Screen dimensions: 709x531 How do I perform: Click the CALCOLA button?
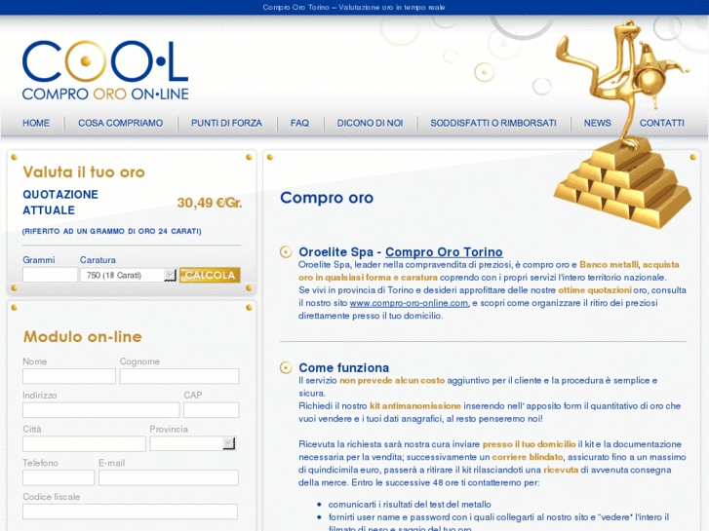(x=210, y=275)
